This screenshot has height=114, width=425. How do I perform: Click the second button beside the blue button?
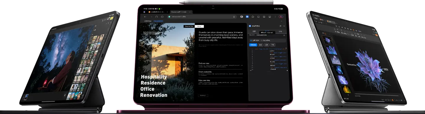pos(261,45)
